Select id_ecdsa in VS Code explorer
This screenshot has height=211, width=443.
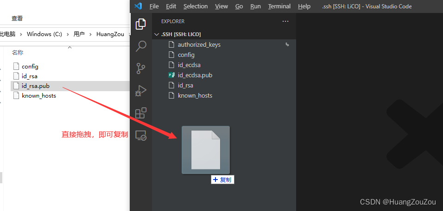(224, 65)
